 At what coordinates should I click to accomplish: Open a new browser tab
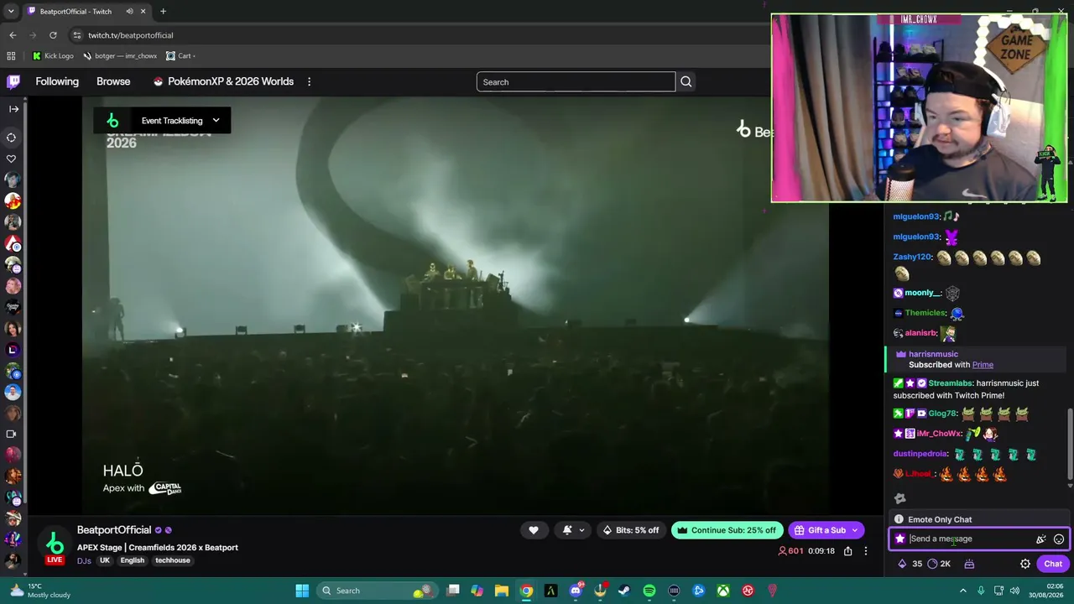coord(163,12)
